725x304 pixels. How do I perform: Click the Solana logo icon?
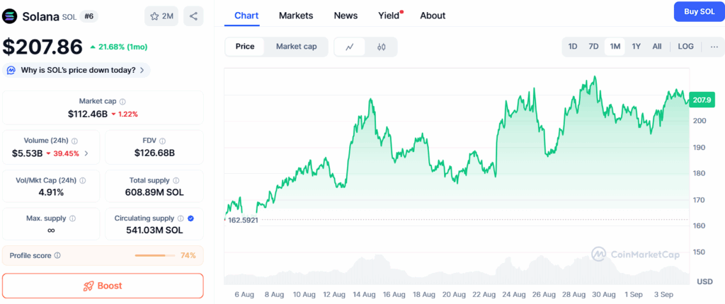click(9, 17)
